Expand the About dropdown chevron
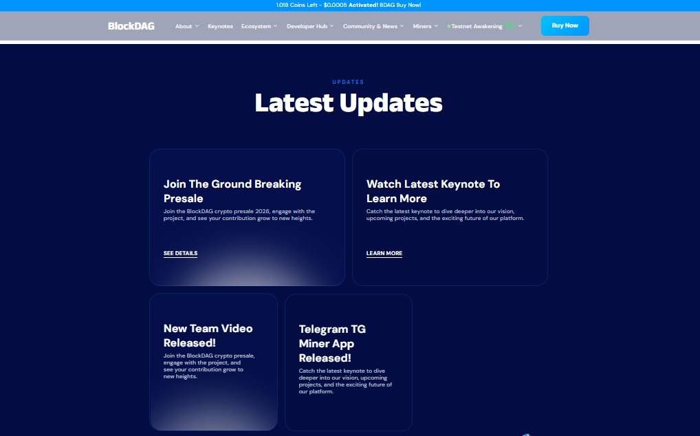 click(x=197, y=26)
